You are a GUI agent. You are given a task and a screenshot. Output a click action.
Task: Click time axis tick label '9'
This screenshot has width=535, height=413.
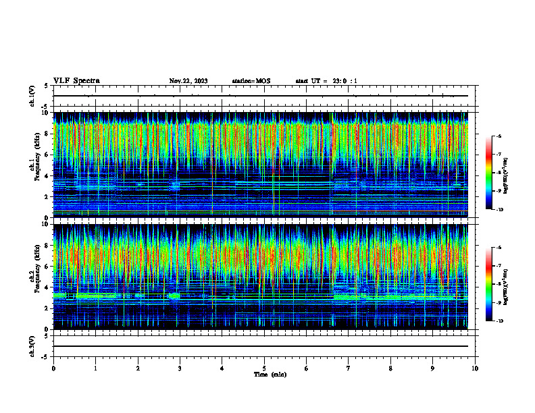click(432, 368)
